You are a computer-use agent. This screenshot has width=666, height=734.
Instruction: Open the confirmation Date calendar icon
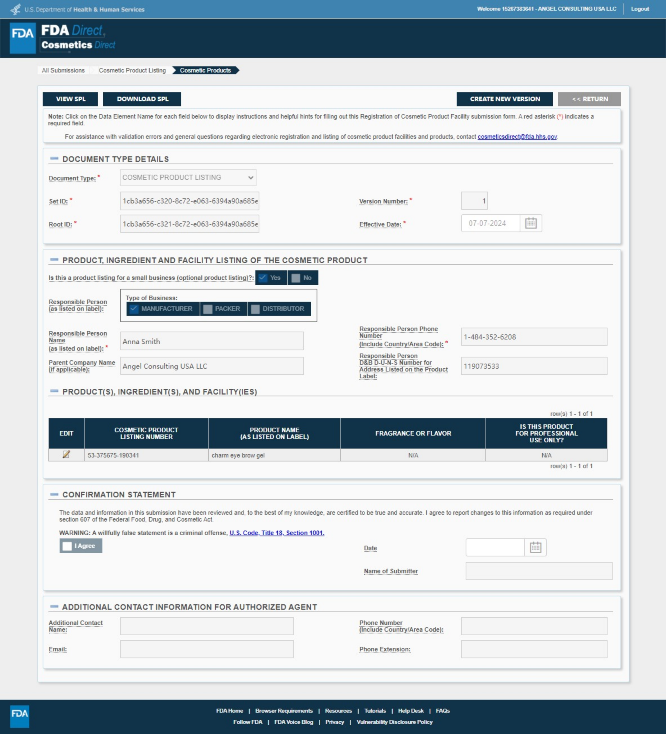click(535, 547)
